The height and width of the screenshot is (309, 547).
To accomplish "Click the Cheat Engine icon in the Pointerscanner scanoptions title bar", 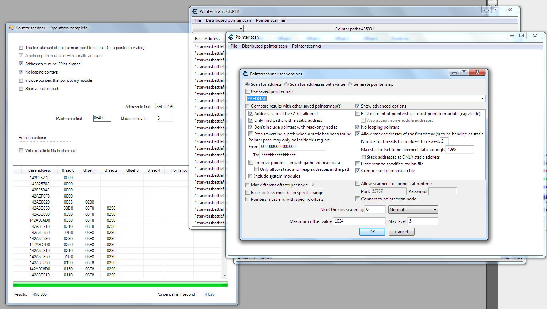I will (245, 74).
